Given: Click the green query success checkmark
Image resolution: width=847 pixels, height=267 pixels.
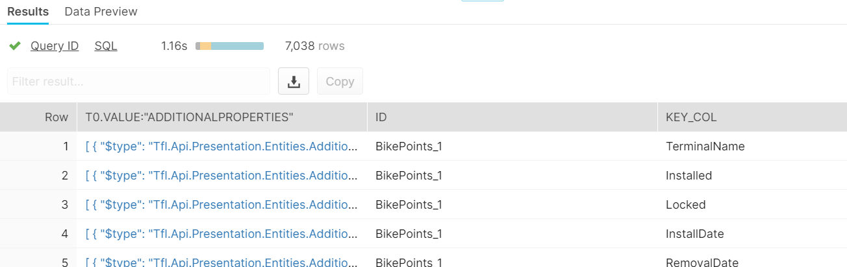Looking at the screenshot, I should pos(15,46).
